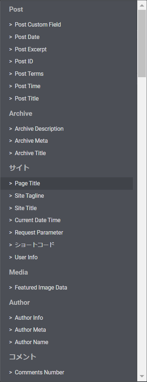Pick Featured Image Data option
Image resolution: width=147 pixels, height=382 pixels.
67,287
